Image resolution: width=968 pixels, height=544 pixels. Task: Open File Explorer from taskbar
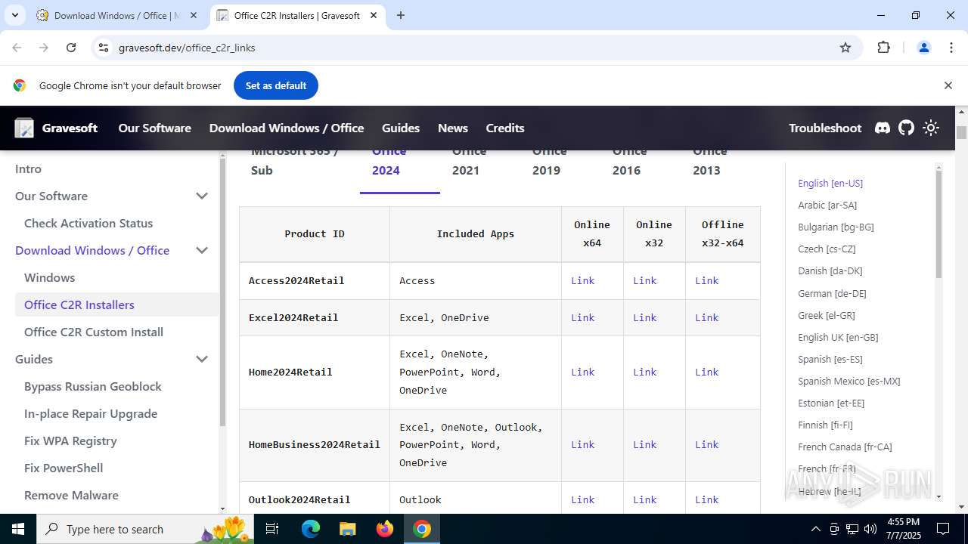point(347,529)
